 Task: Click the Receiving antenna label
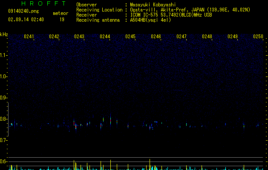pyautogui.click(x=98, y=20)
